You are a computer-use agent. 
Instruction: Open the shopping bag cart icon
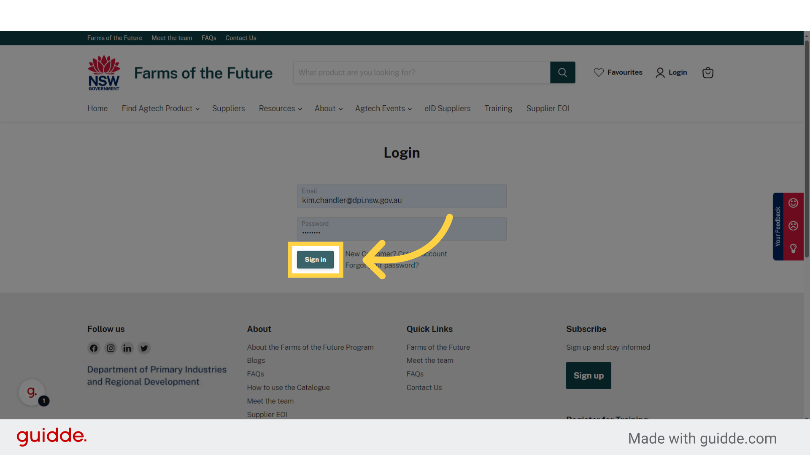(707, 72)
